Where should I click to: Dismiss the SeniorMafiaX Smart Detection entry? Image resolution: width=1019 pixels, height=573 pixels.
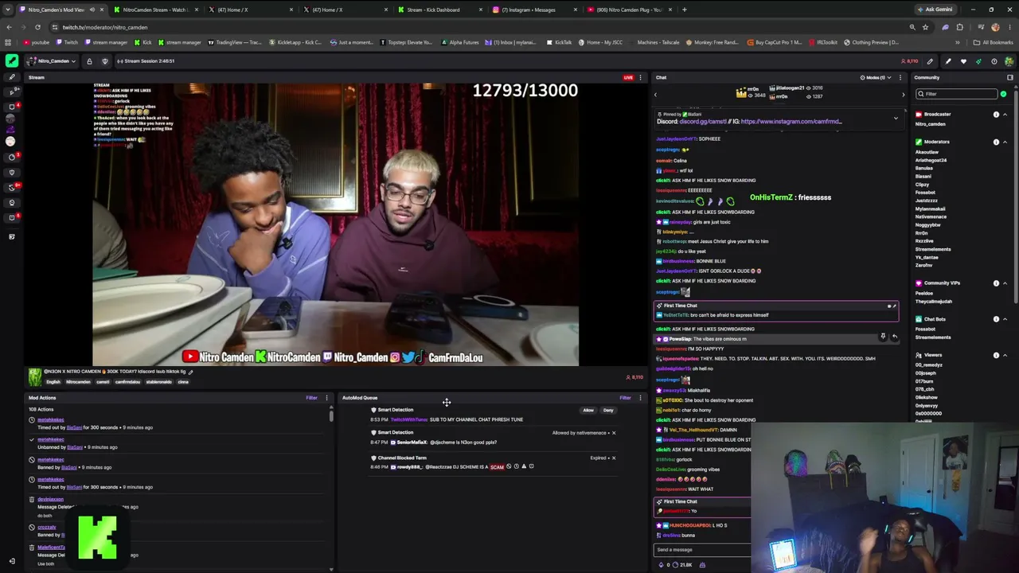(614, 433)
